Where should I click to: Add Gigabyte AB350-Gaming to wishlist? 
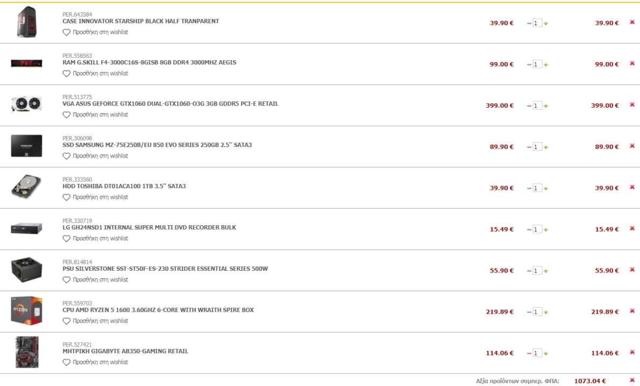(x=95, y=362)
